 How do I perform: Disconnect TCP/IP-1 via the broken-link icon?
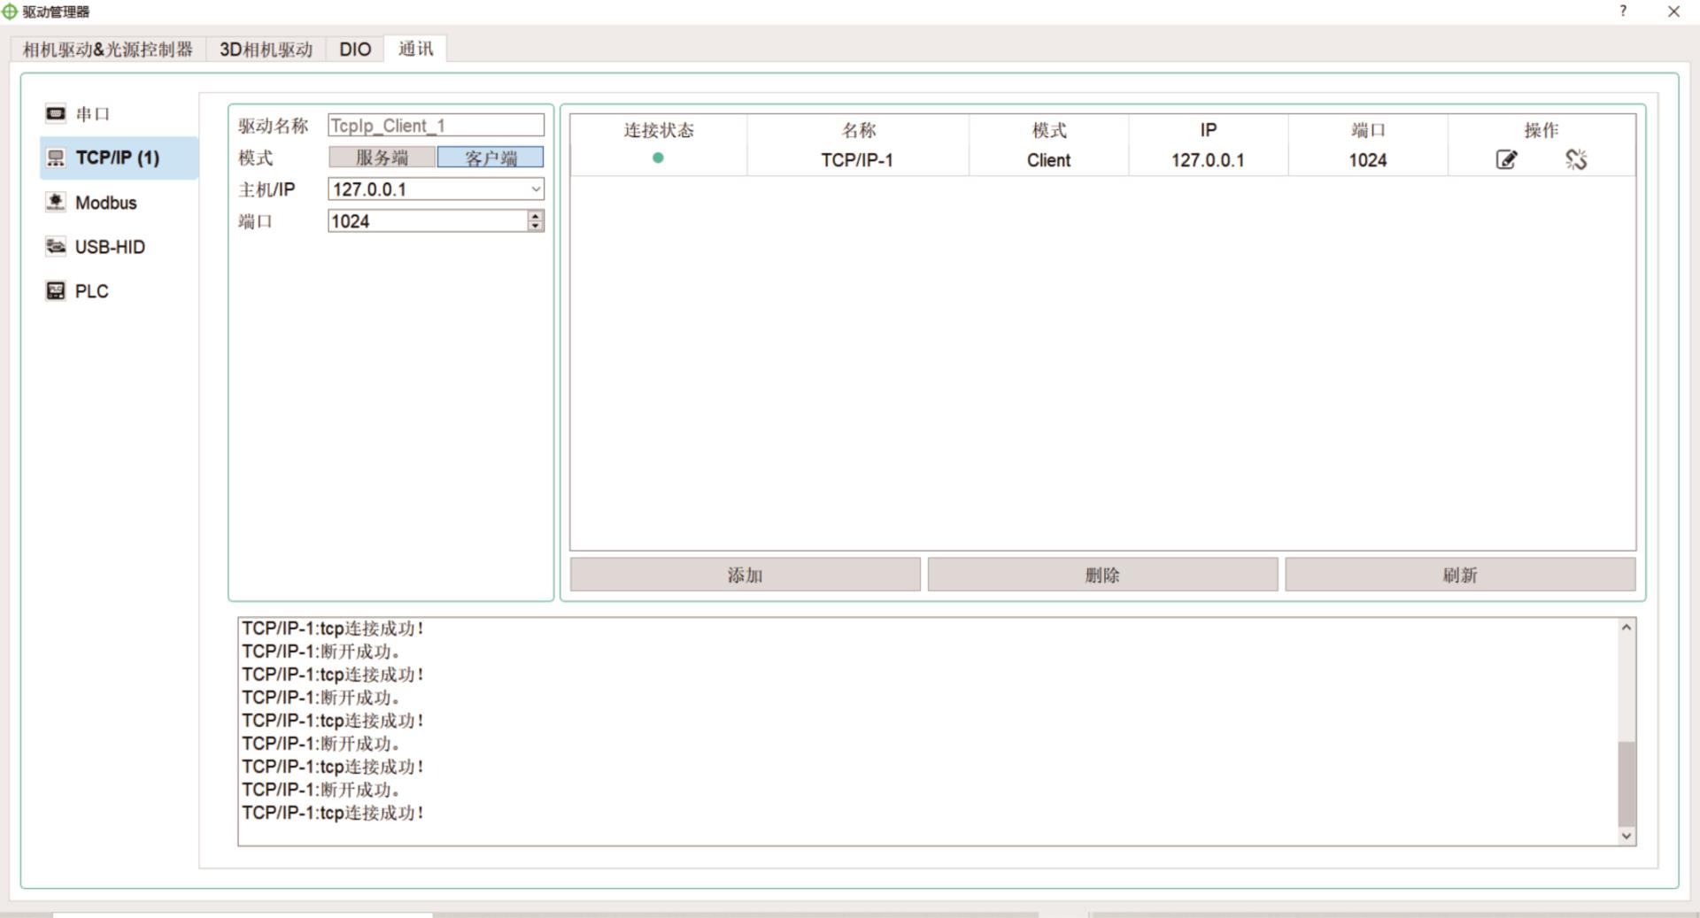[x=1577, y=159]
